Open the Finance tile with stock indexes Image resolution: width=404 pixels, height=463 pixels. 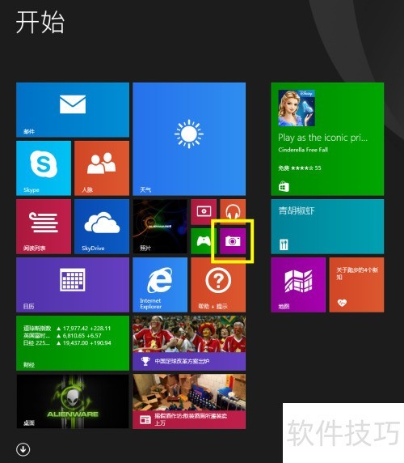tap(73, 343)
